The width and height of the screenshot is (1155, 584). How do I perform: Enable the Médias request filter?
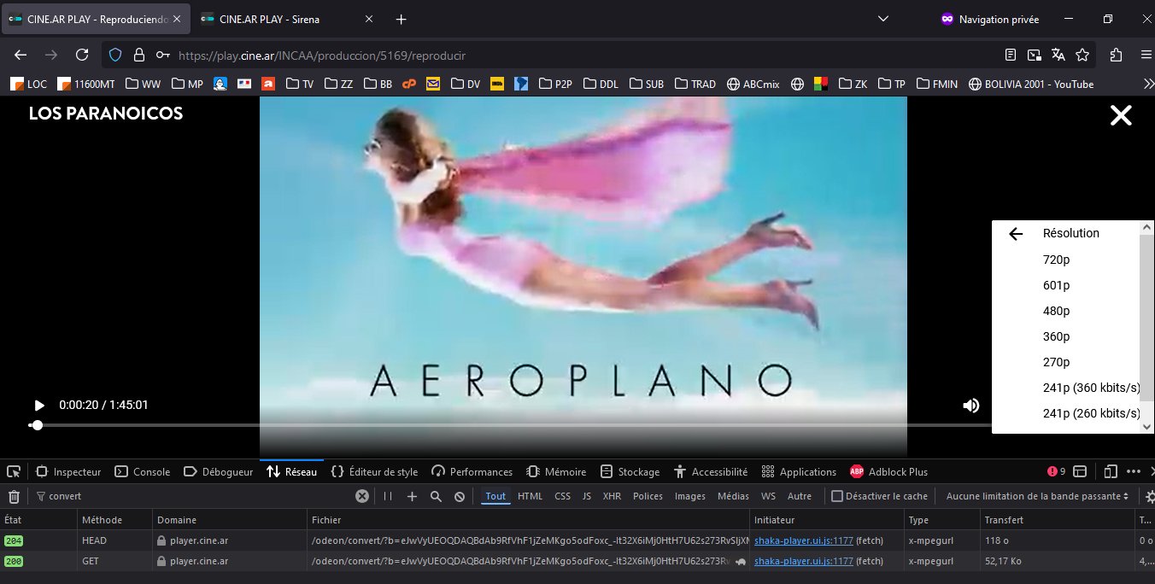[x=733, y=496]
